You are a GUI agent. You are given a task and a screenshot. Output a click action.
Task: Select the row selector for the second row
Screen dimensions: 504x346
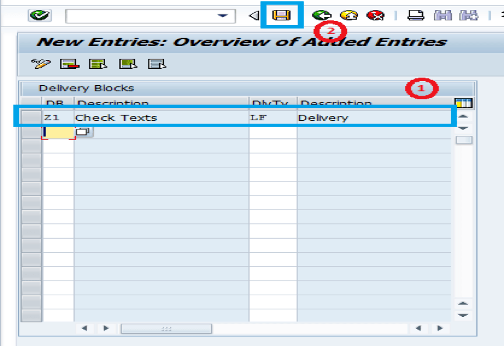31,132
